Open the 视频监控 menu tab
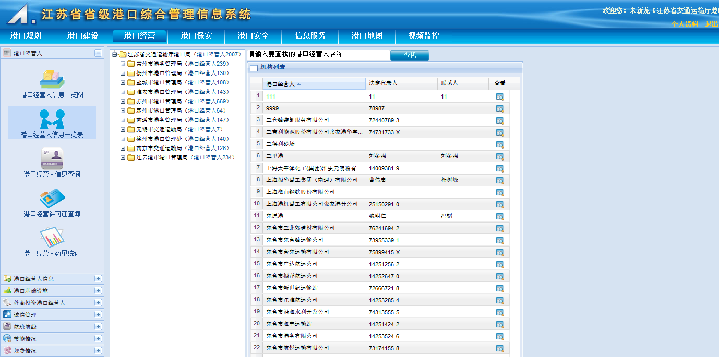Viewport: 719px width, 357px height. [x=424, y=36]
